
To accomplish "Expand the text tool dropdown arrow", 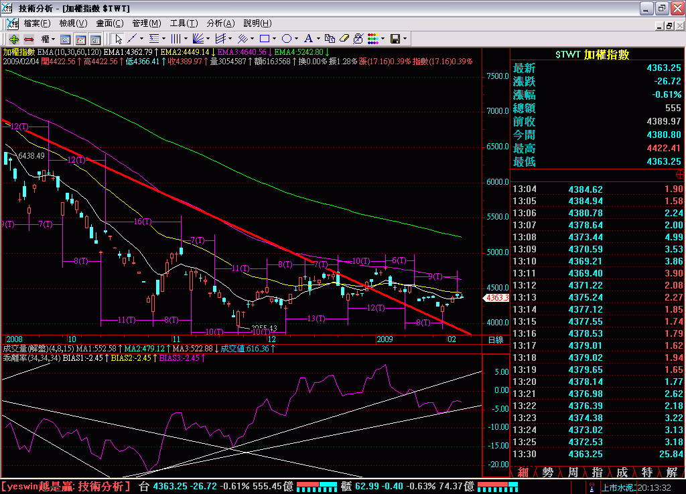I will pyautogui.click(x=318, y=39).
